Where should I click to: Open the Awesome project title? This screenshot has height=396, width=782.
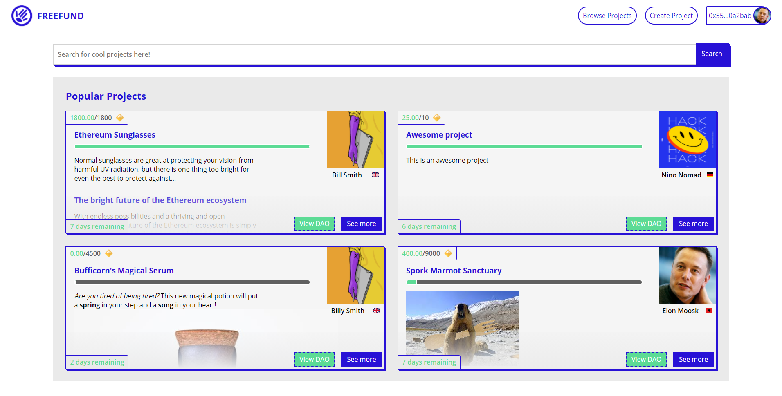tap(439, 135)
